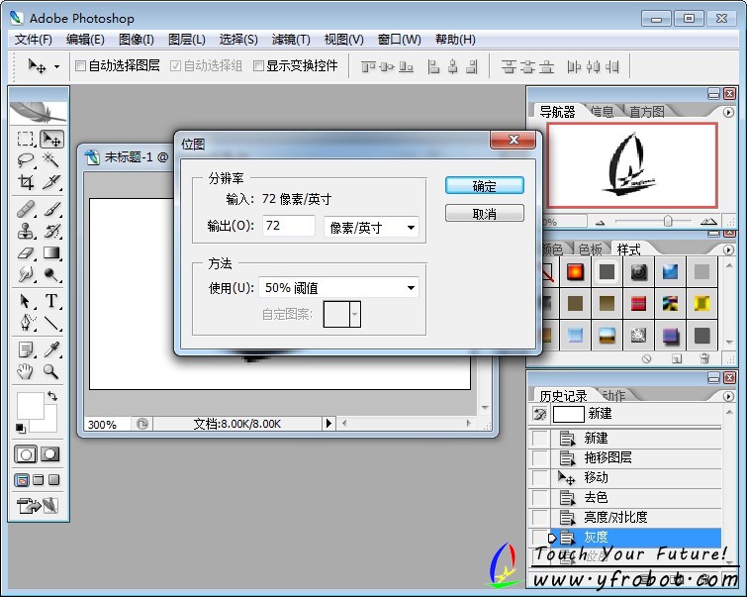Open the 文件(F) menu

(x=33, y=39)
